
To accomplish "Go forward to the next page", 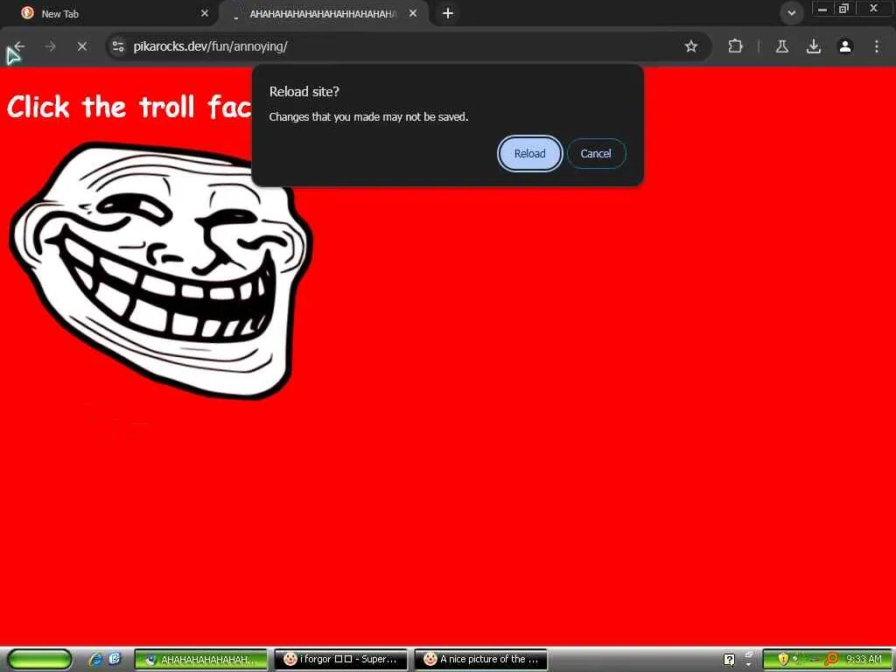I will pos(51,46).
